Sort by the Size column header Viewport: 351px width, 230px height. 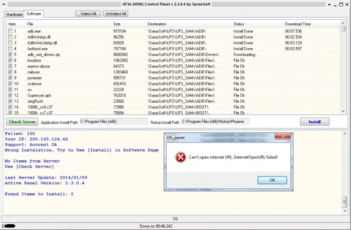(x=129, y=24)
